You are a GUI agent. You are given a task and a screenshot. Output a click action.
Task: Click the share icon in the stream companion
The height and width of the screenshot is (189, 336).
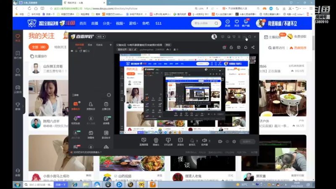[253, 47]
